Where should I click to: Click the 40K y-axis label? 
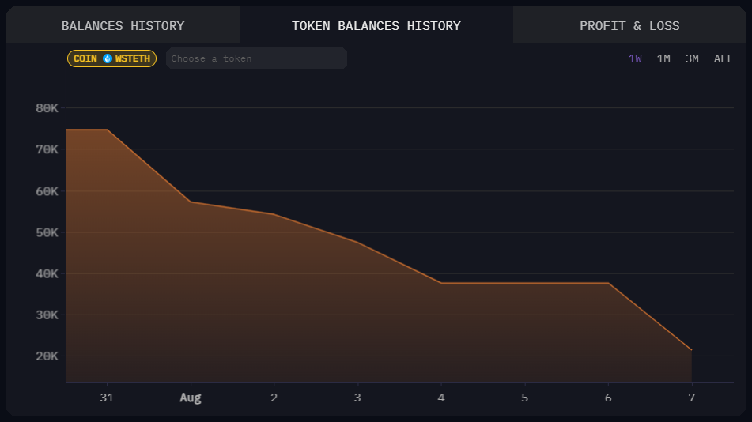point(47,273)
